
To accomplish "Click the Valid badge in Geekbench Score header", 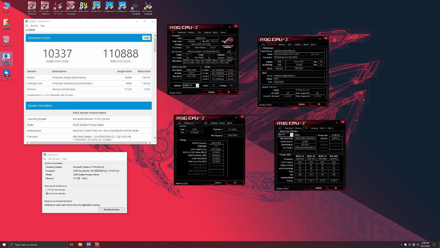I will (x=146, y=38).
